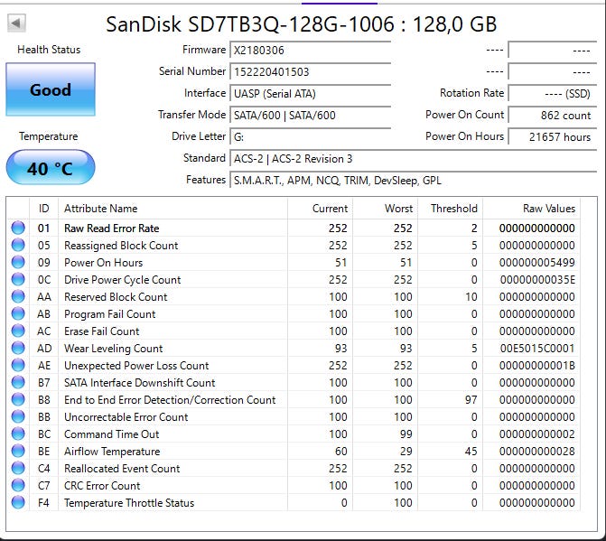Click the Power On Count field 862 count
The height and width of the screenshot is (541, 606).
coord(553,116)
